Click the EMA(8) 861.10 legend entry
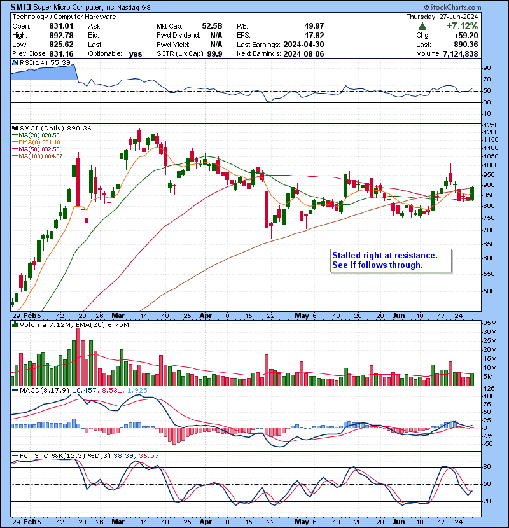 tap(36, 142)
